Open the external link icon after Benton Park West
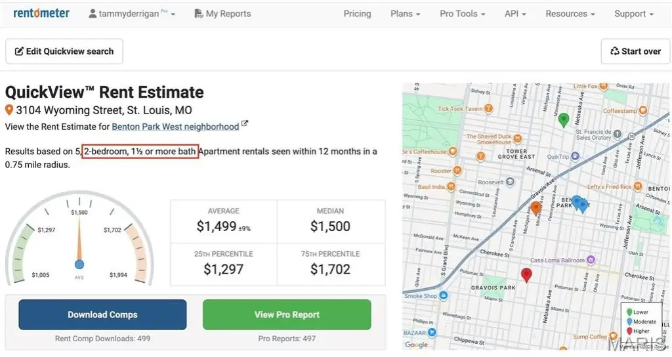672x357 pixels. pyautogui.click(x=244, y=123)
